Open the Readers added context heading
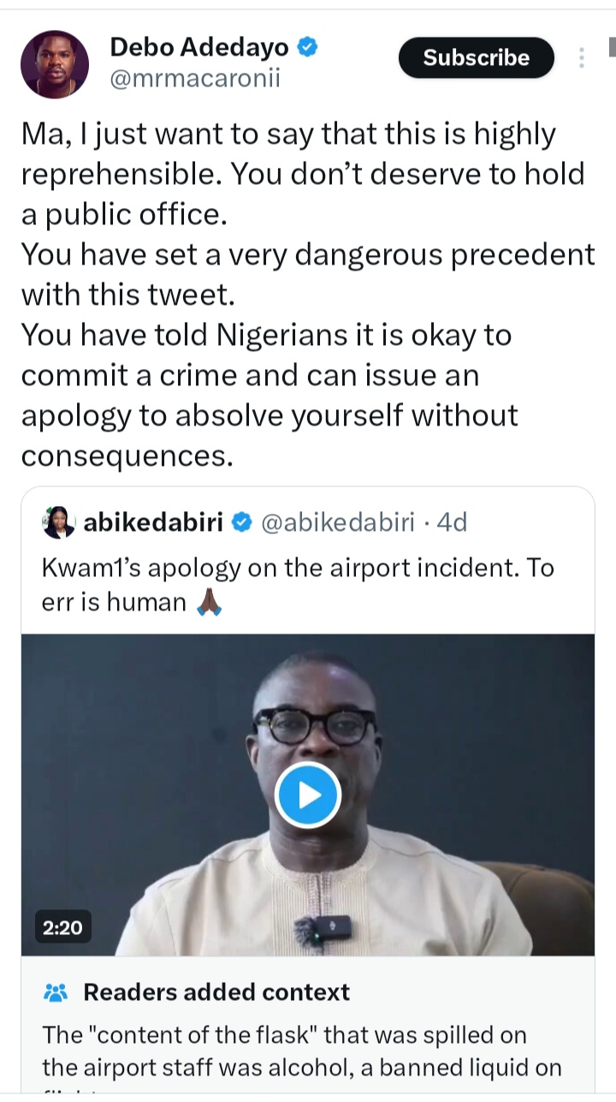This screenshot has width=616, height=1102. 216,992
